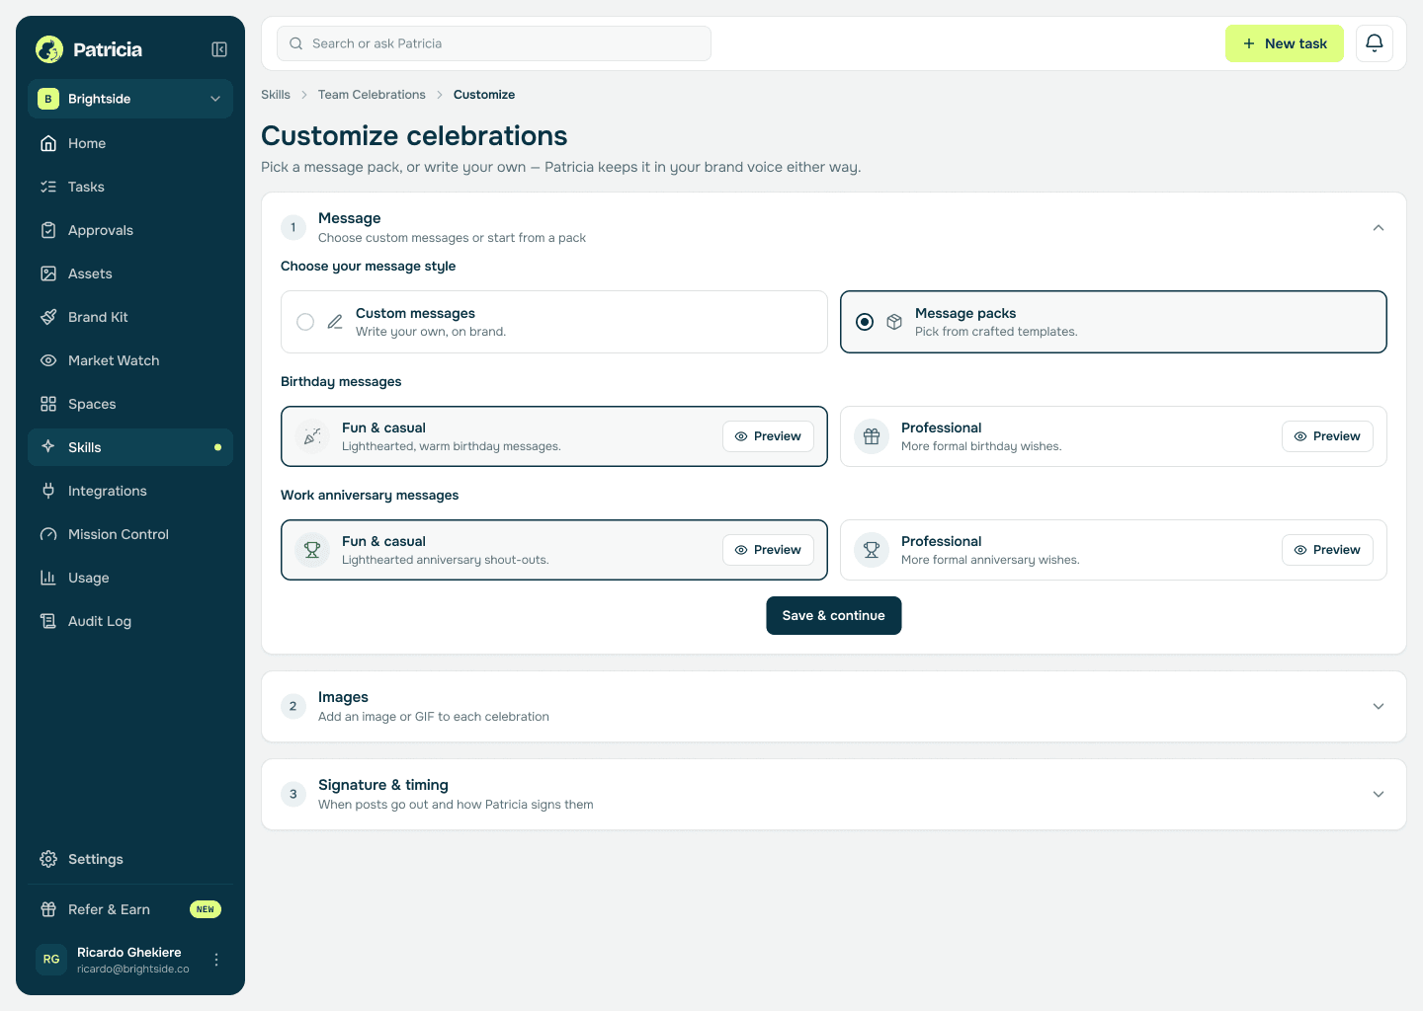Navigate to Brand Kit
1423x1011 pixels.
[x=130, y=317]
